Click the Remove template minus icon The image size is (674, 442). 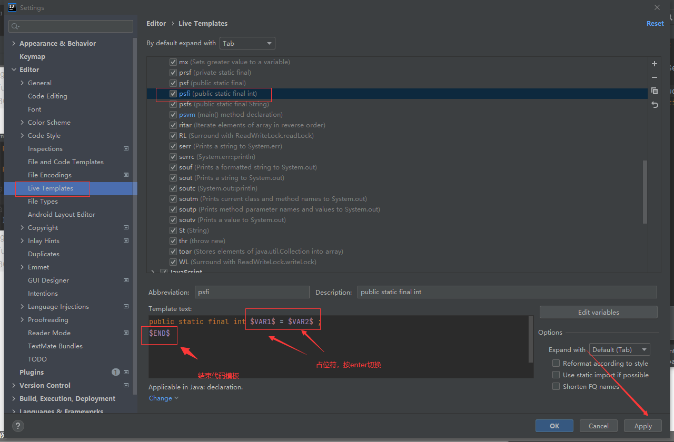[655, 77]
